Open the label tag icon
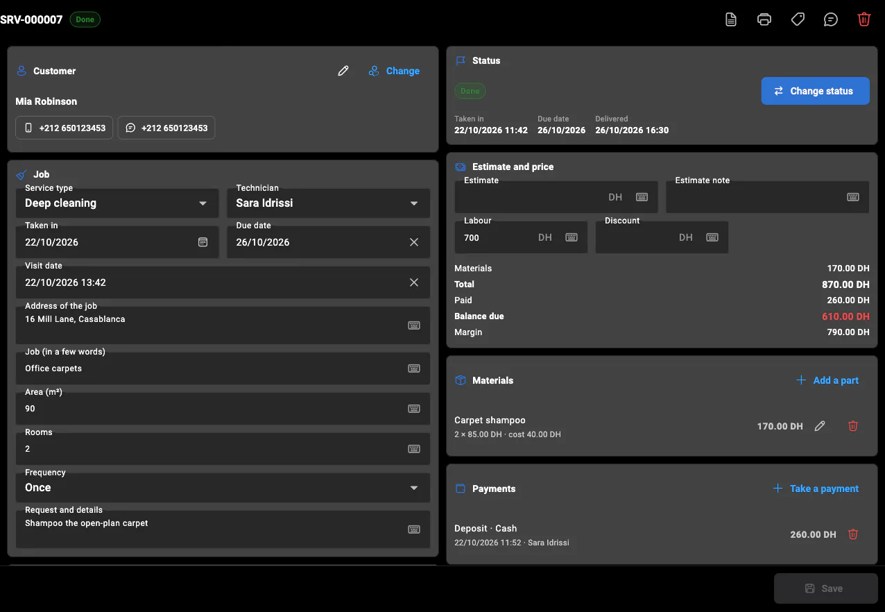Image resolution: width=885 pixels, height=612 pixels. point(798,19)
